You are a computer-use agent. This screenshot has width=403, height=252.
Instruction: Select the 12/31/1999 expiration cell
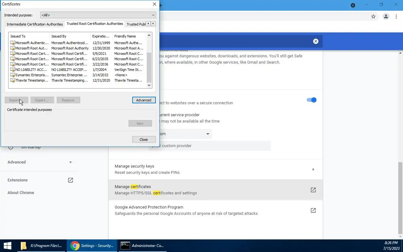pos(101,43)
